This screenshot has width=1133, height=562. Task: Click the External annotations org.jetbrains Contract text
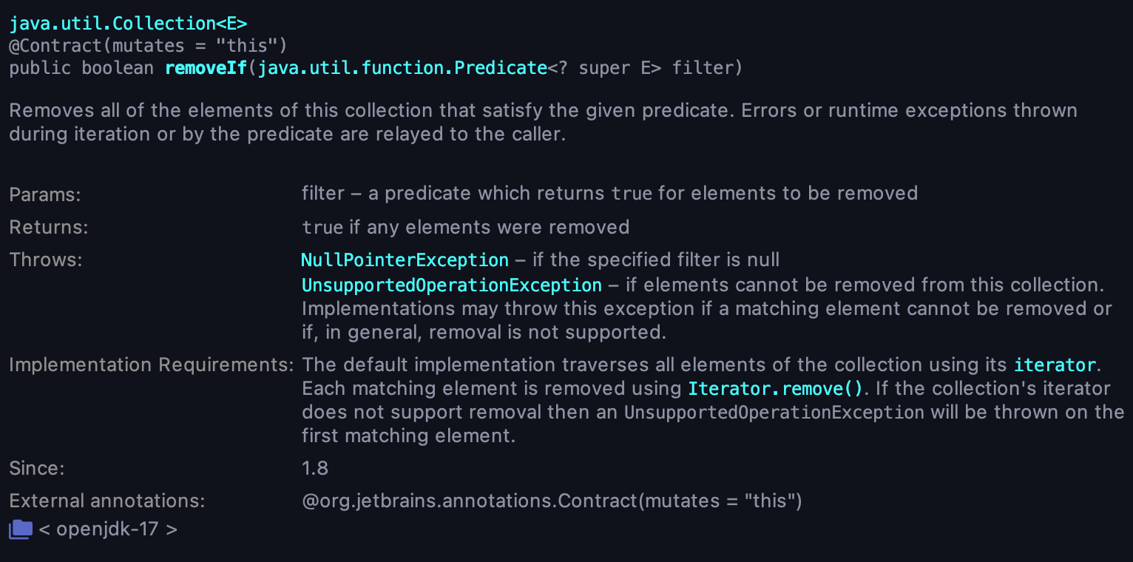(x=552, y=501)
